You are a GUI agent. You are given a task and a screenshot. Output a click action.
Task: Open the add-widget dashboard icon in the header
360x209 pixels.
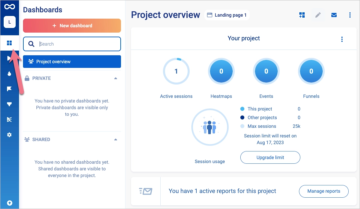pyautogui.click(x=302, y=15)
